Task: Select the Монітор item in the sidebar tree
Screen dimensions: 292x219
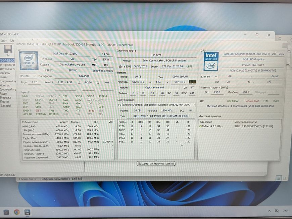Action: (5, 85)
